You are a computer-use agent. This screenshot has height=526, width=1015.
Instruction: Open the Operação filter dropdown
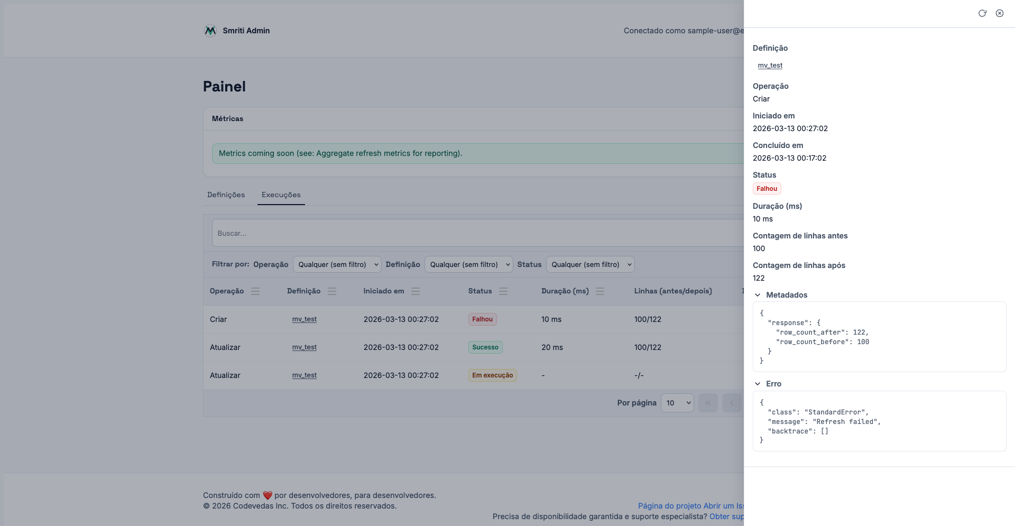click(x=337, y=264)
